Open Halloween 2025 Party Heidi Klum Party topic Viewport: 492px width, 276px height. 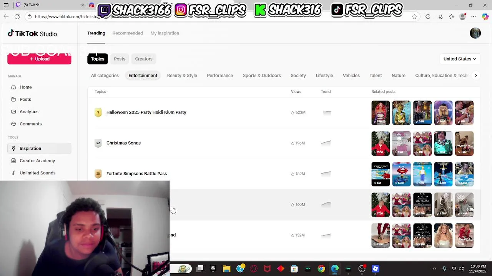pyautogui.click(x=146, y=112)
